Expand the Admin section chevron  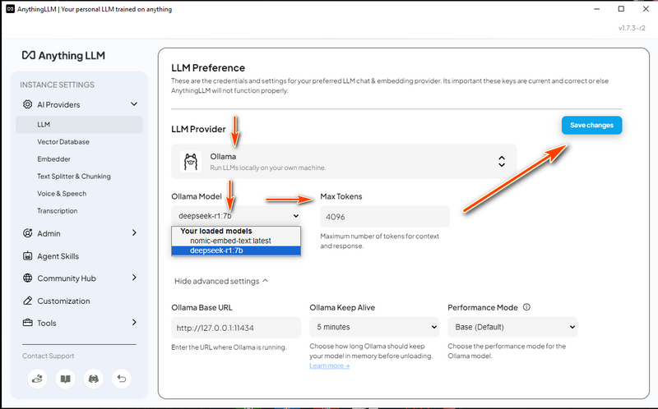coord(134,232)
